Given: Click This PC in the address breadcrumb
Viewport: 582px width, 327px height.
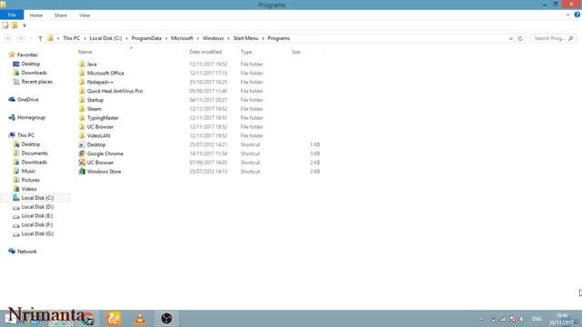Looking at the screenshot, I should [x=71, y=38].
